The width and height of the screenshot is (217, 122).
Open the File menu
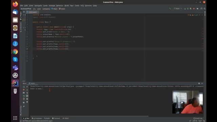pos(21,5)
